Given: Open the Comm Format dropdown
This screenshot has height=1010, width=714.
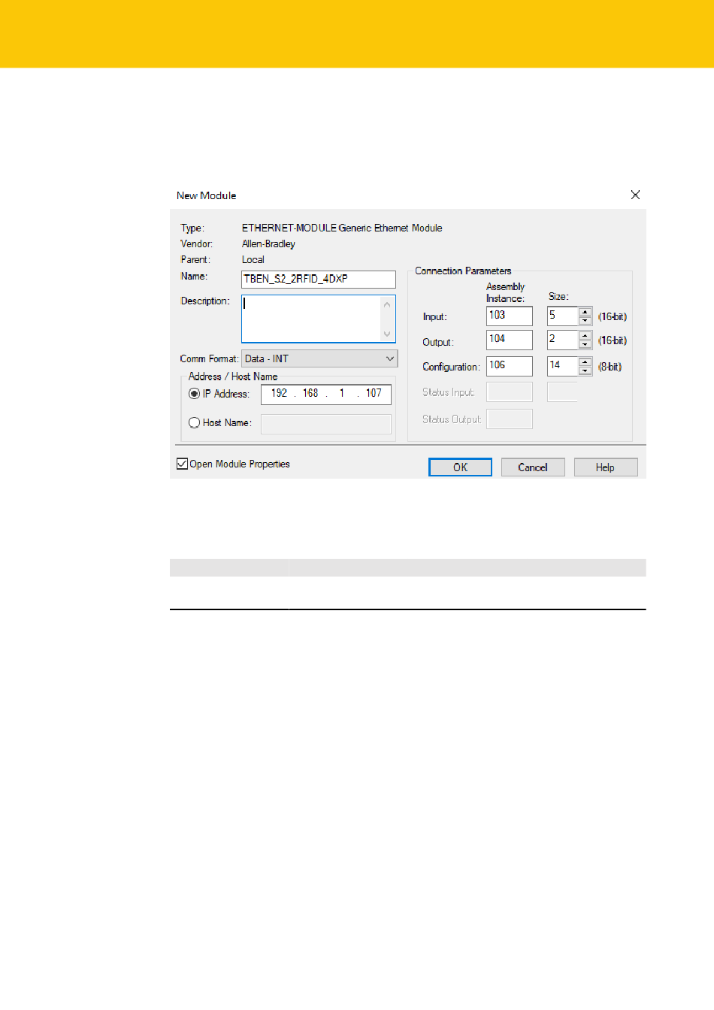Looking at the screenshot, I should tap(319, 358).
